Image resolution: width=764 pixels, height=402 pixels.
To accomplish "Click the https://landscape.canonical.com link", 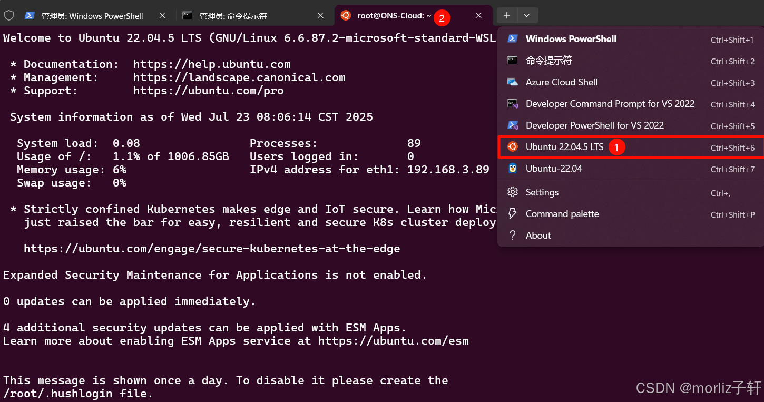I will [239, 77].
